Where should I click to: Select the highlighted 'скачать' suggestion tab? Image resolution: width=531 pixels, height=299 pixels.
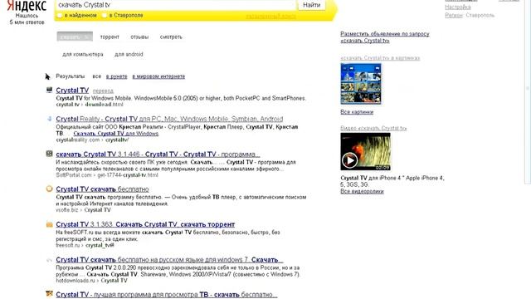75,37
